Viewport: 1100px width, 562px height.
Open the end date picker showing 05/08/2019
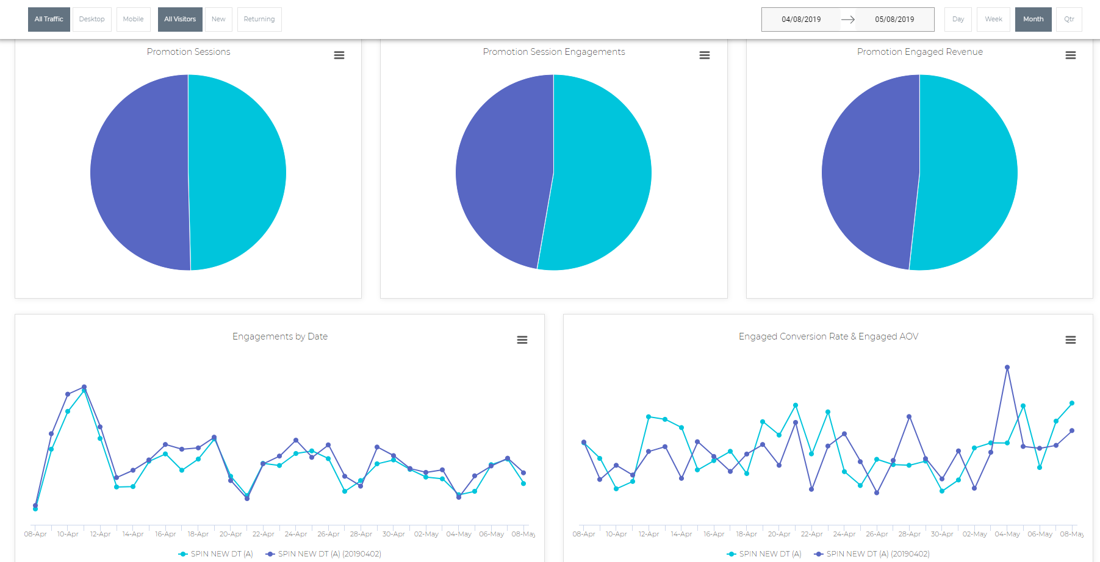coord(894,19)
